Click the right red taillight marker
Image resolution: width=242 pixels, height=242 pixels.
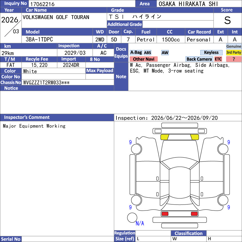(x=194, y=214)
